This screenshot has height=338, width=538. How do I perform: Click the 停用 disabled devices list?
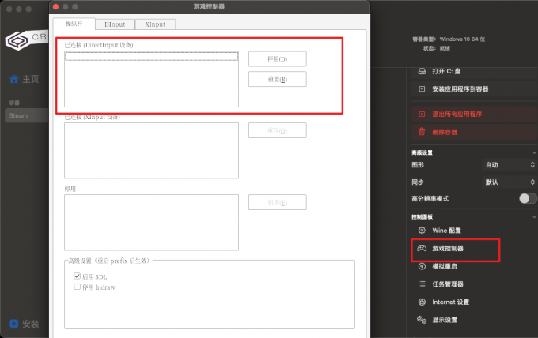[x=151, y=223]
